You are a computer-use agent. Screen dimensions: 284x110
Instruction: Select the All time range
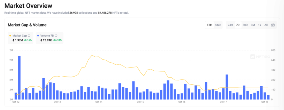[x=266, y=25]
